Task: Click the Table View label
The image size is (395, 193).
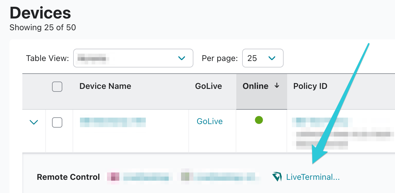Action: (47, 58)
